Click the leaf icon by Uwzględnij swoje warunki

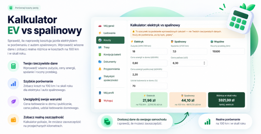(x=13, y=102)
